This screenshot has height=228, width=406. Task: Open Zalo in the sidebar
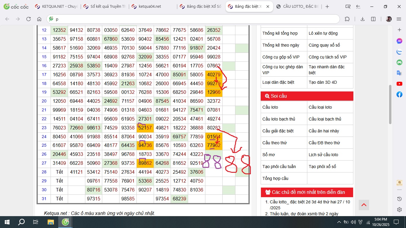point(399,52)
